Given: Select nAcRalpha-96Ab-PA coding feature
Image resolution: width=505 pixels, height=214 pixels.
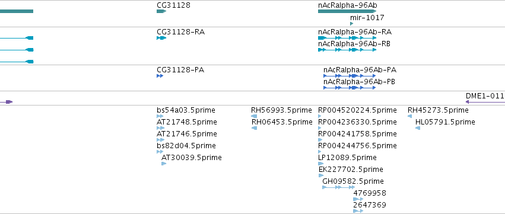Looking at the screenshot, I should (x=350, y=76).
